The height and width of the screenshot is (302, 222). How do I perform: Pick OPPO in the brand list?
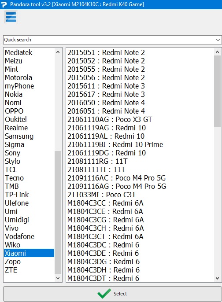[14, 111]
